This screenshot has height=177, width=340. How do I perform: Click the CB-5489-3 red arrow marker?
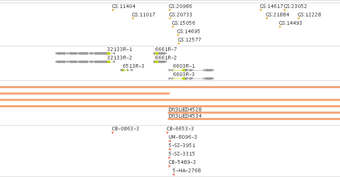169,166
